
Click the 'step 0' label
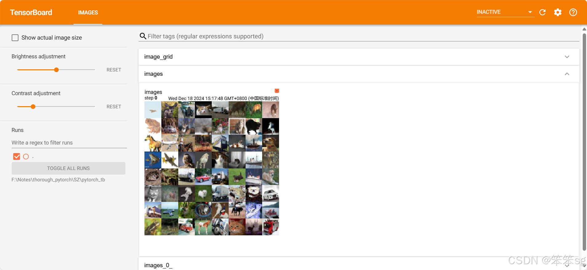tap(151, 98)
